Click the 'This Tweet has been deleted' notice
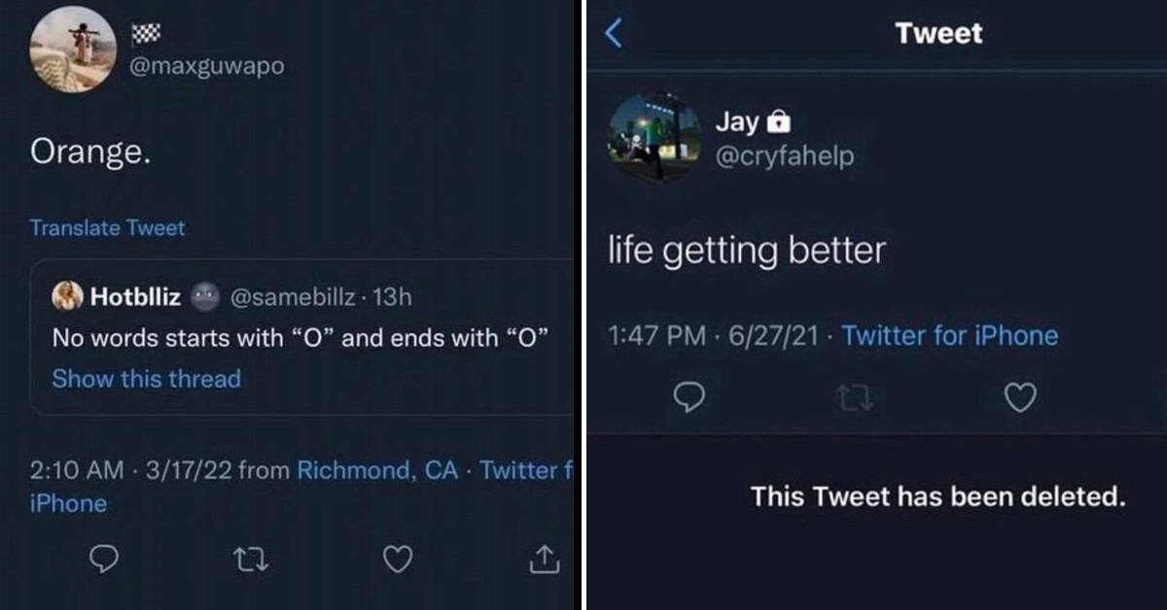The height and width of the screenshot is (610, 1167). coord(937,496)
